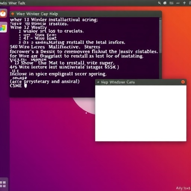Launch the orange app icon in the dock
Viewport: 191px width, 191px height.
click(x=3, y=13)
